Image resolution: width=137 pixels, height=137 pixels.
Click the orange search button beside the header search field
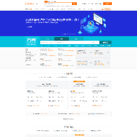[74, 4]
